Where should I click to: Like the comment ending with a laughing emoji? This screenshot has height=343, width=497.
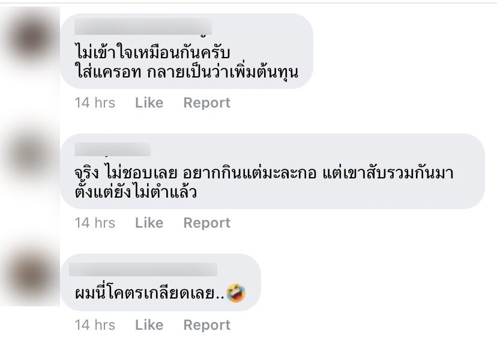[x=149, y=325]
